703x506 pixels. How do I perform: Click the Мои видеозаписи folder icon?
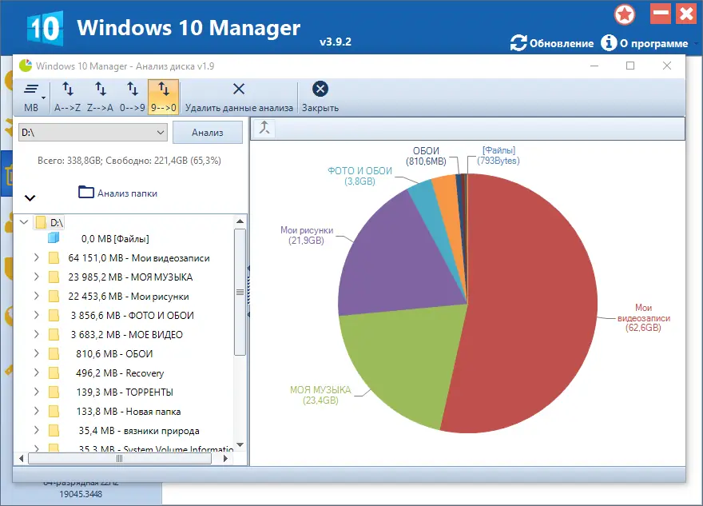(x=54, y=258)
